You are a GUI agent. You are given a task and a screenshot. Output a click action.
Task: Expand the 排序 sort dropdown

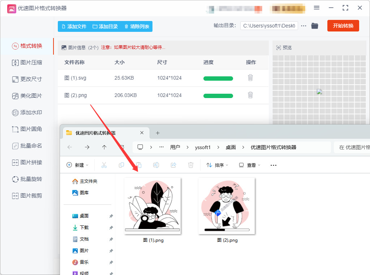tap(217, 165)
